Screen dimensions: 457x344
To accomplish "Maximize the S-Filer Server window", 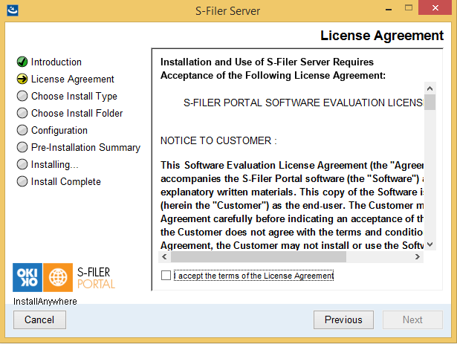I will tap(409, 8).
